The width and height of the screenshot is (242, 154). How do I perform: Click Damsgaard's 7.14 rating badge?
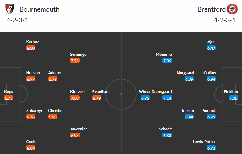tap(167, 98)
